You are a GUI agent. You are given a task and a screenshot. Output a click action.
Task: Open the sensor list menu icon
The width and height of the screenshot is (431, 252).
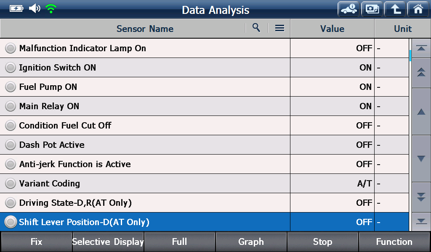[x=279, y=28]
